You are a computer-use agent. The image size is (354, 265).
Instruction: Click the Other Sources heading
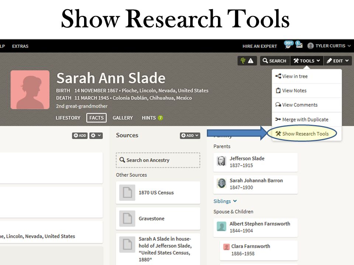point(131,175)
